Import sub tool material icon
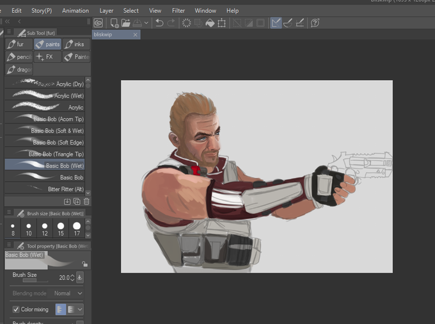The image size is (435, 324). pyautogui.click(x=67, y=202)
